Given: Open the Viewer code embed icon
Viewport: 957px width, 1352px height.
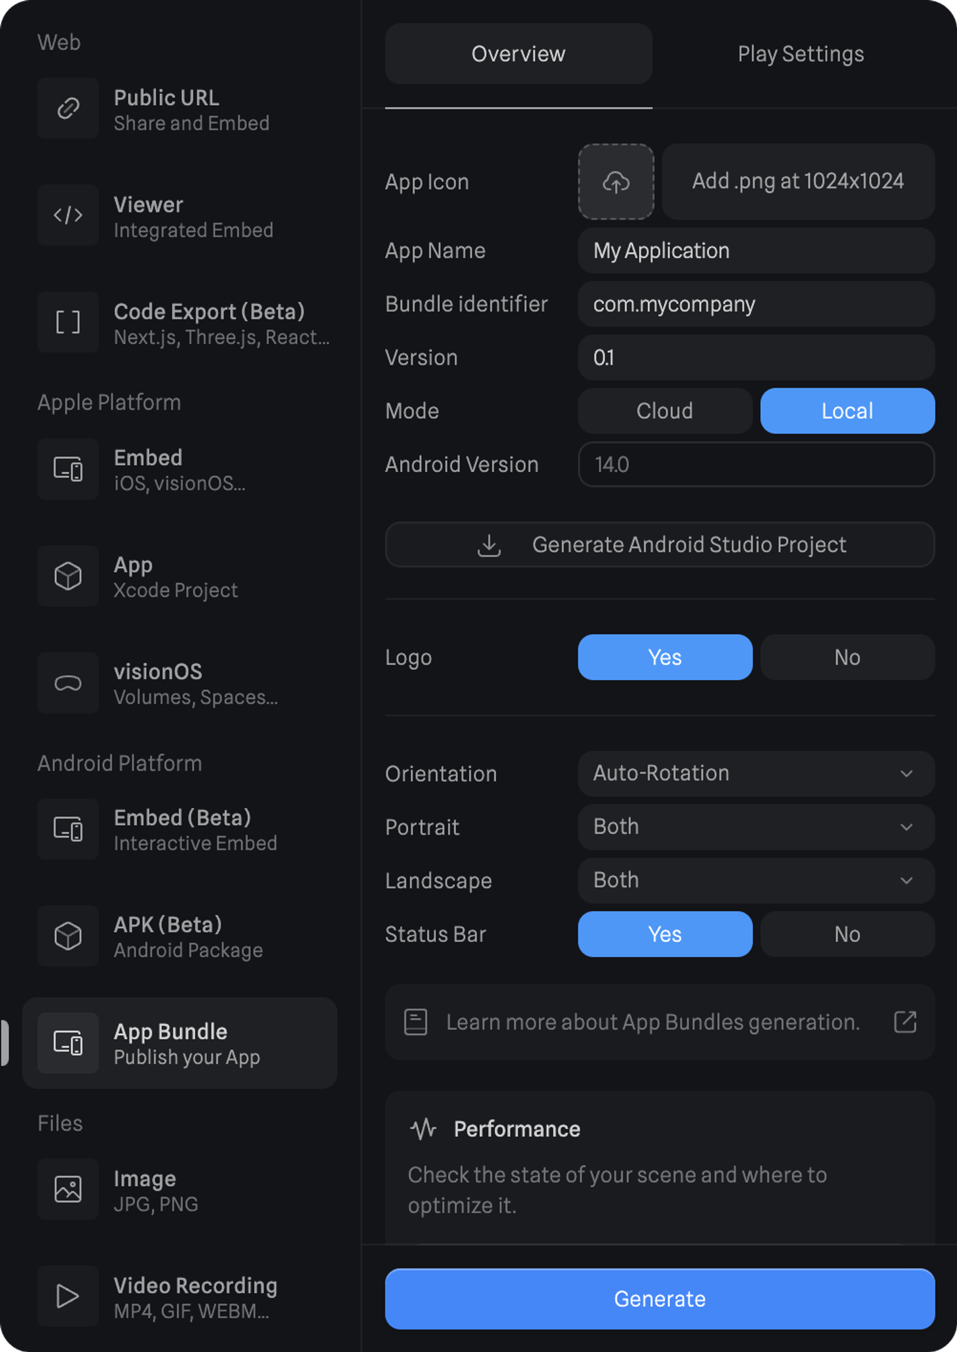Looking at the screenshot, I should 68,215.
